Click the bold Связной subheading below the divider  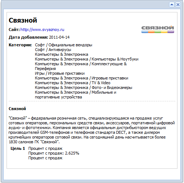click(x=17, y=109)
